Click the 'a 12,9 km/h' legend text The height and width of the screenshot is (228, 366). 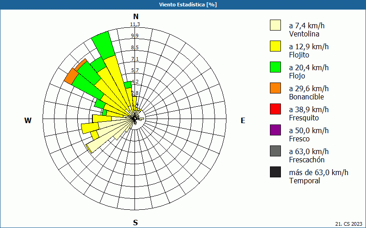click(309, 47)
